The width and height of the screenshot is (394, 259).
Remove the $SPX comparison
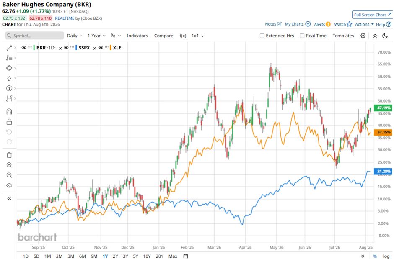click(x=94, y=48)
